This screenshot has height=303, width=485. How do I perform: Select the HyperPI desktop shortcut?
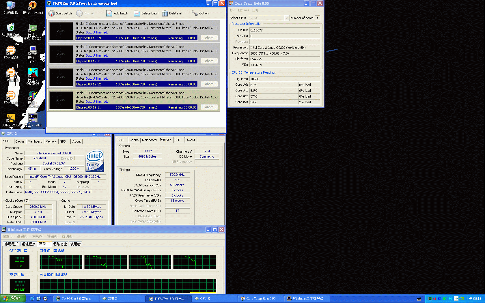click(x=33, y=55)
